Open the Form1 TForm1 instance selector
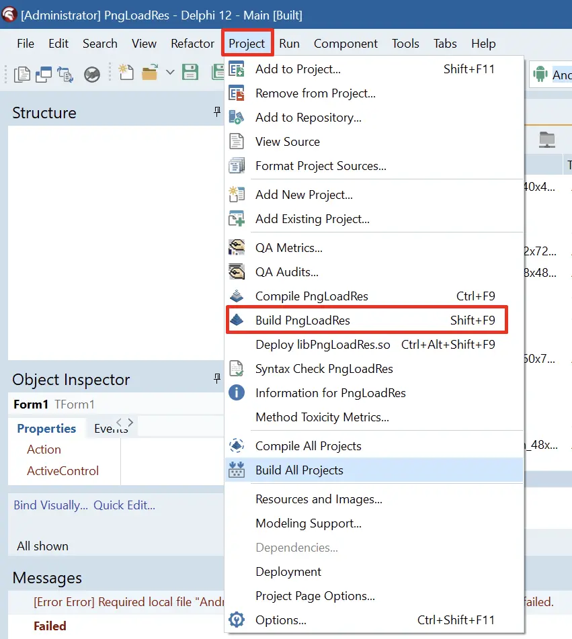572x639 pixels. tap(116, 404)
